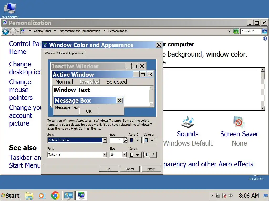Open Google Chrome from the taskbar
The image size is (269, 201).
55,195
